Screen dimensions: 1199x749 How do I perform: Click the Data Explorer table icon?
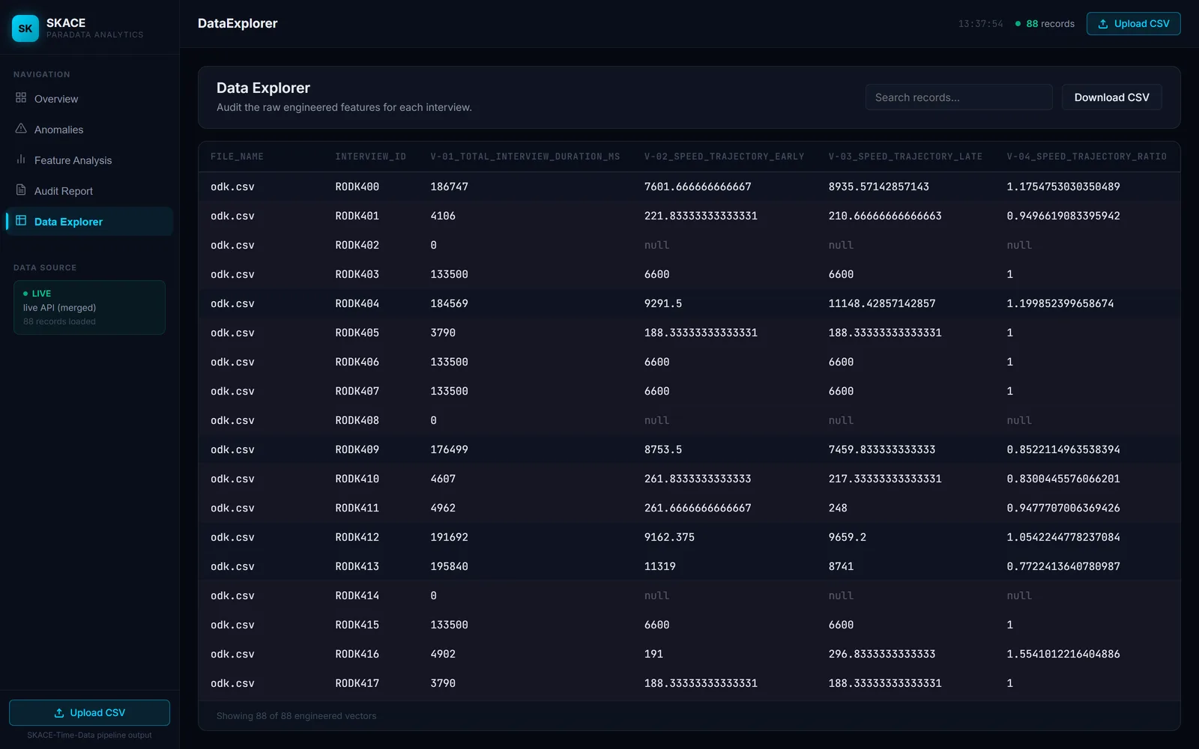click(x=21, y=221)
